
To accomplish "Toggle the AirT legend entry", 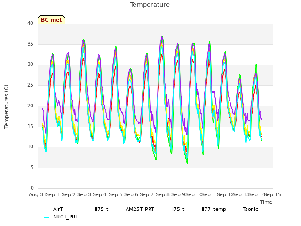I will [53, 209].
